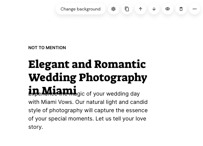
Task: Click the word Wedding in the heading
Action: [x=52, y=78]
